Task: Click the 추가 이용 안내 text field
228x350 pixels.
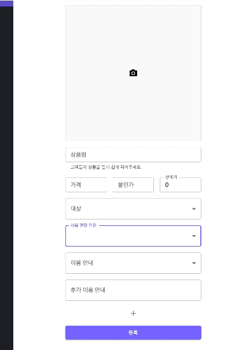Action: [133, 290]
